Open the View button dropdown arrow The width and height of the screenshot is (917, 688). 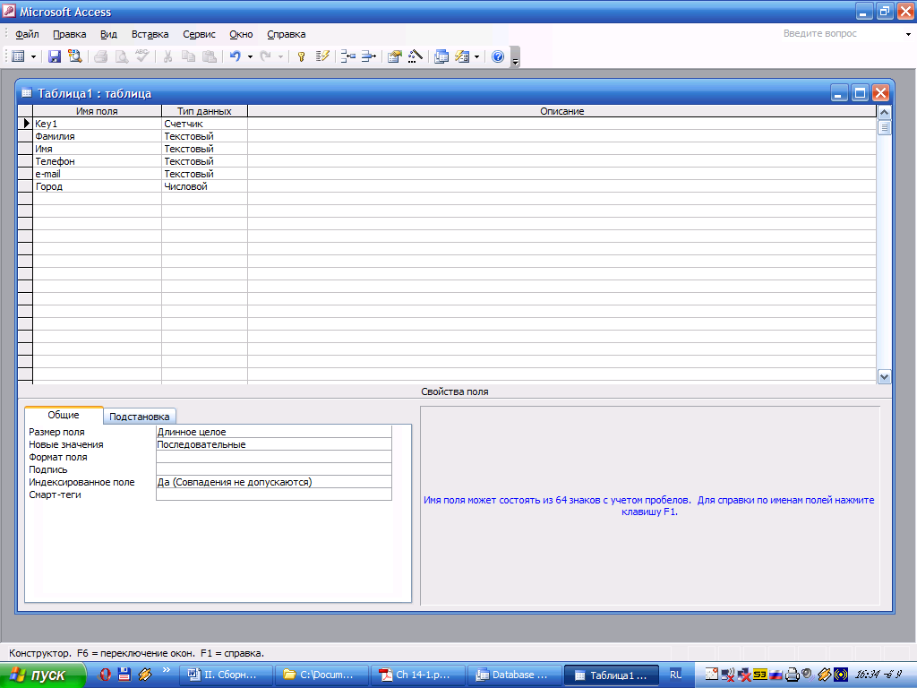coord(33,56)
